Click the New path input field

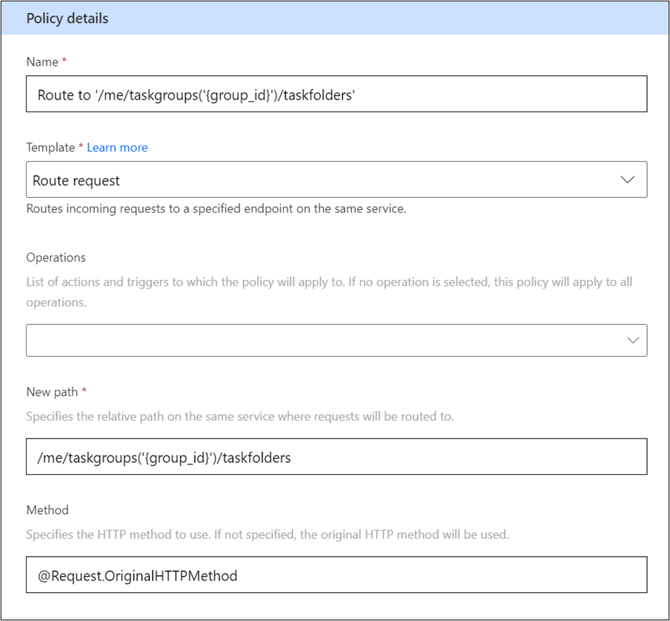(x=337, y=456)
